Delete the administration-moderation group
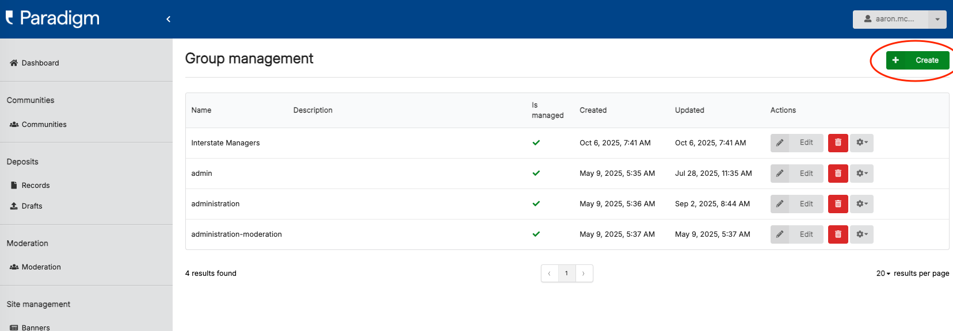 pyautogui.click(x=838, y=234)
